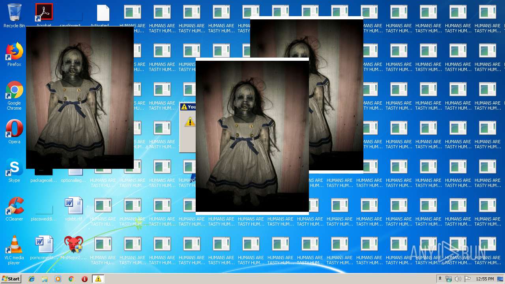The height and width of the screenshot is (284, 505).
Task: Select the optionalleg... file on the desktop
Action: pyautogui.click(x=73, y=176)
